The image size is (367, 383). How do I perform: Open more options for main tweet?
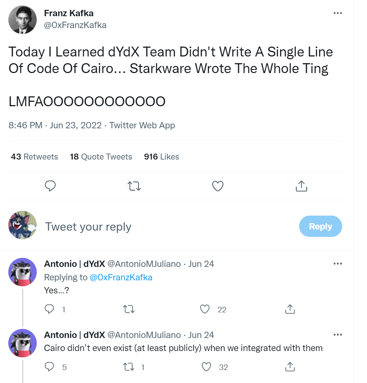[338, 13]
